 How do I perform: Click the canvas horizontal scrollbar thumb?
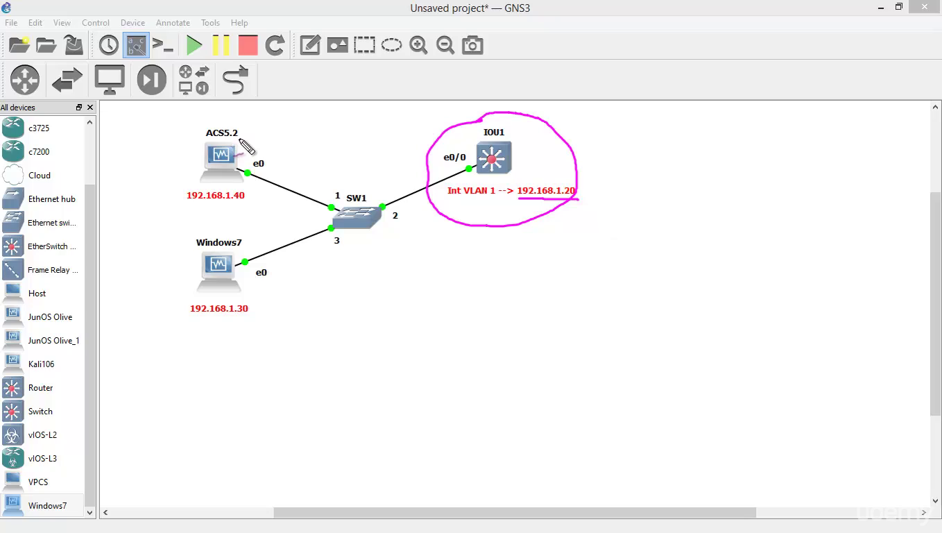tap(514, 513)
